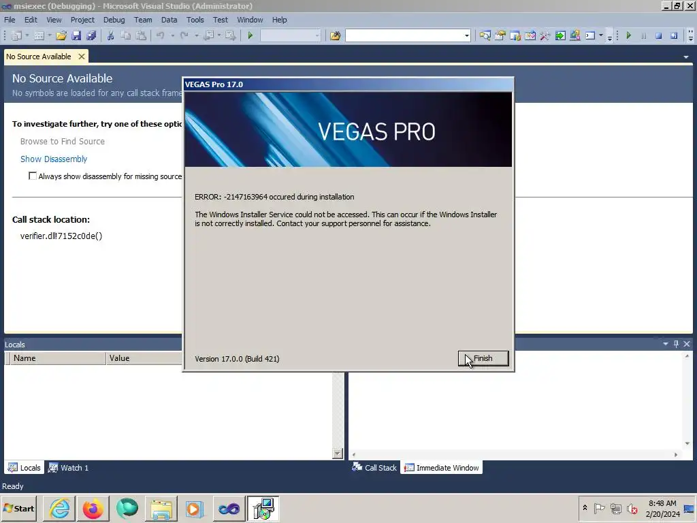
Task: Click the Undo arrow icon
Action: [x=161, y=35]
